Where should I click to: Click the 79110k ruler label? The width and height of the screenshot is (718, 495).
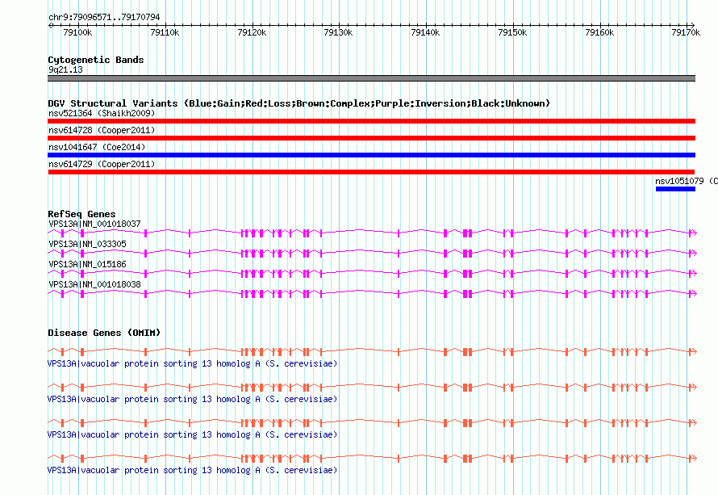click(165, 32)
